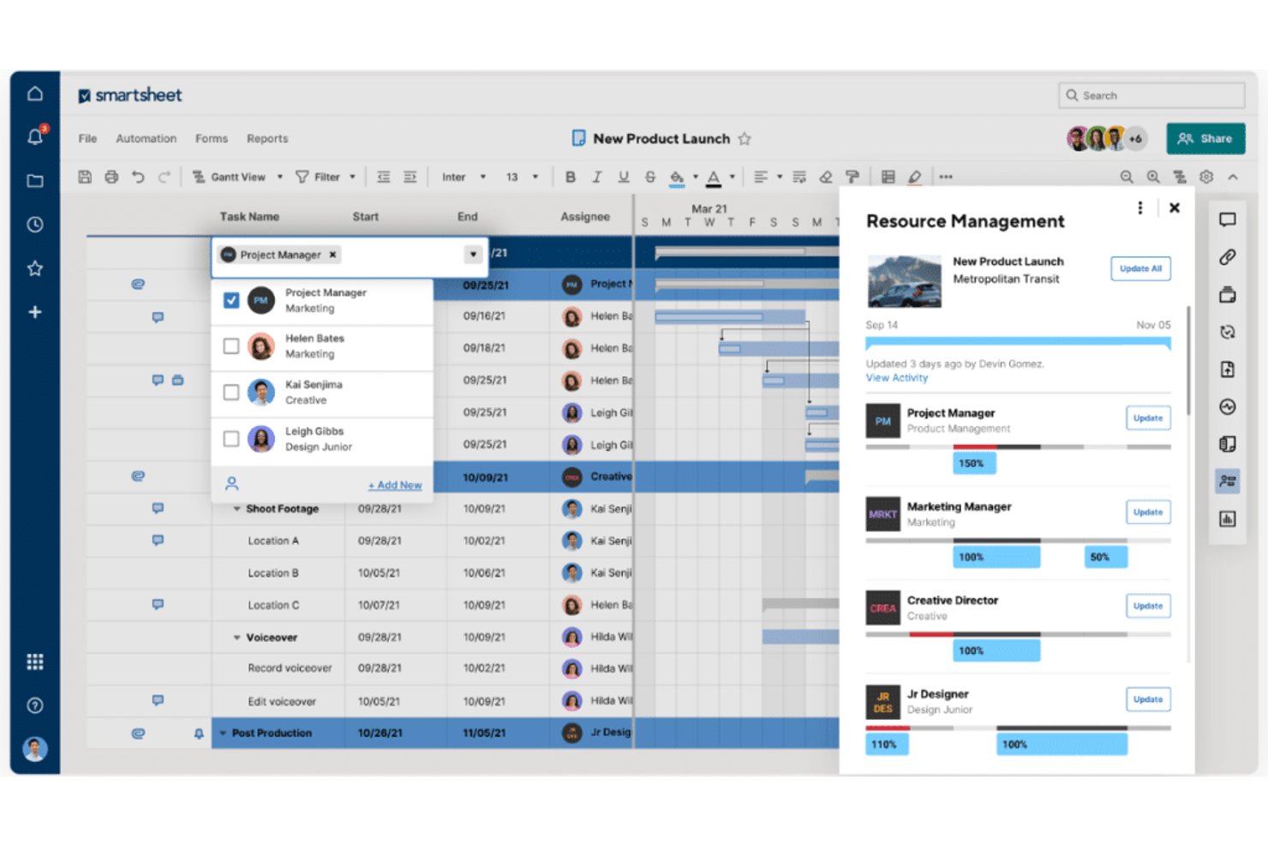Image resolution: width=1268 pixels, height=846 pixels.
Task: Favorite the New Product Launch sheet star
Action: 745,139
